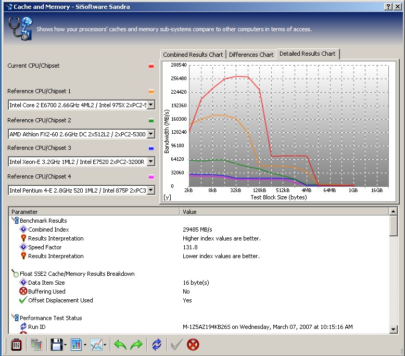The image size is (405, 356).
Task: Click the Benchmark Results computer icon
Action: [x=15, y=220]
